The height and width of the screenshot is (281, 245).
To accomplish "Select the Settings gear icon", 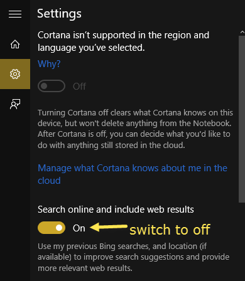I will (15, 74).
